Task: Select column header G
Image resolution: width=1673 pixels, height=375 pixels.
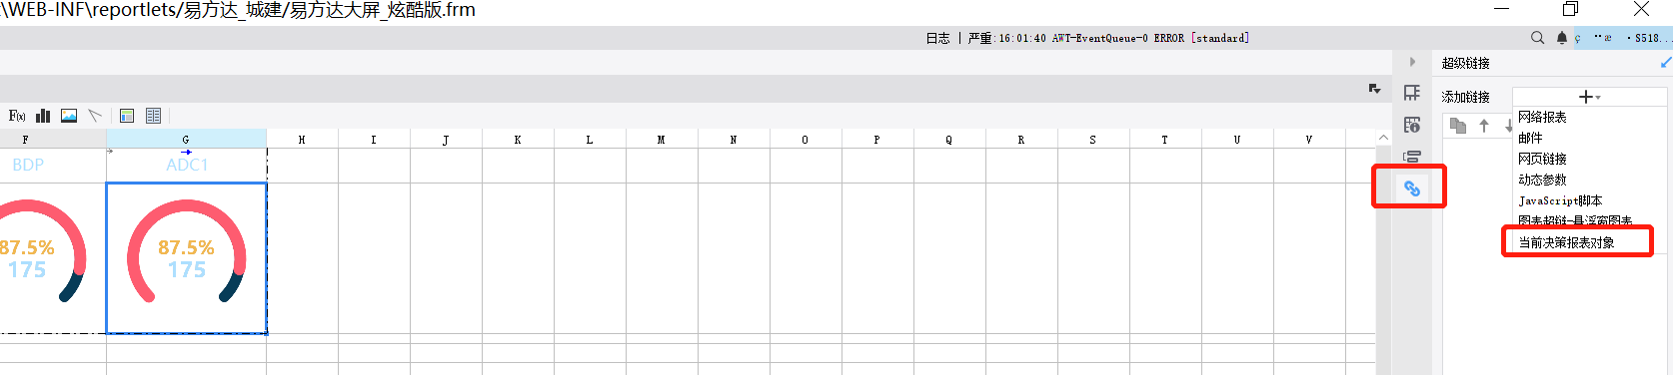Action: point(186,140)
